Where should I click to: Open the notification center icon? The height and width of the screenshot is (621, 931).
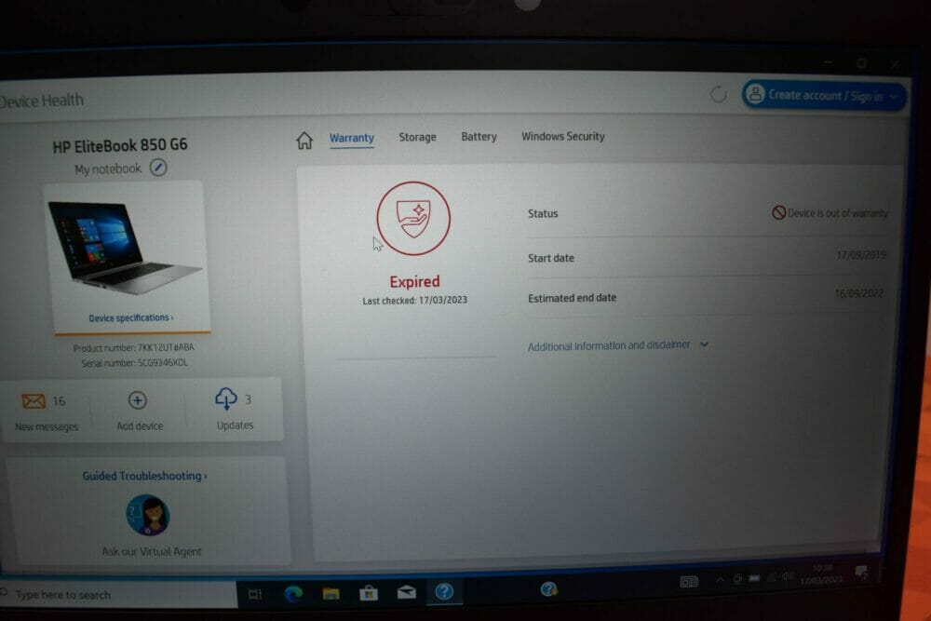pyautogui.click(x=861, y=573)
